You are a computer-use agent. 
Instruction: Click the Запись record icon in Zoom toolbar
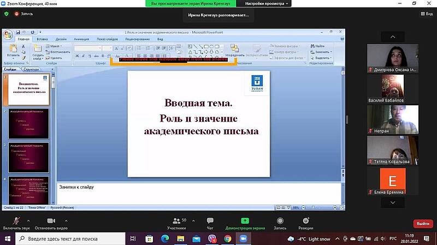tap(280, 220)
